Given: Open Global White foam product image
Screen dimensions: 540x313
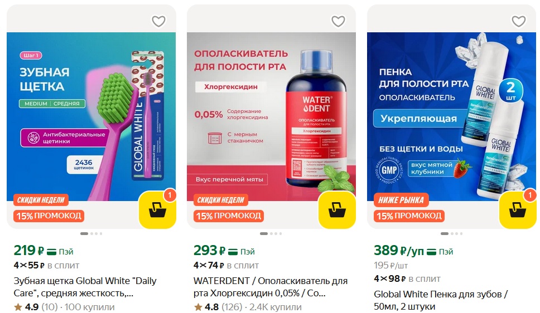Looking at the screenshot, I should (x=451, y=116).
